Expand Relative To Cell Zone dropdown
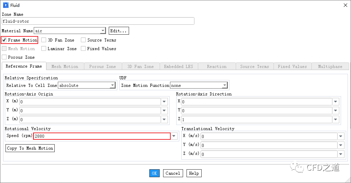This screenshot has height=183, width=351. click(113, 85)
